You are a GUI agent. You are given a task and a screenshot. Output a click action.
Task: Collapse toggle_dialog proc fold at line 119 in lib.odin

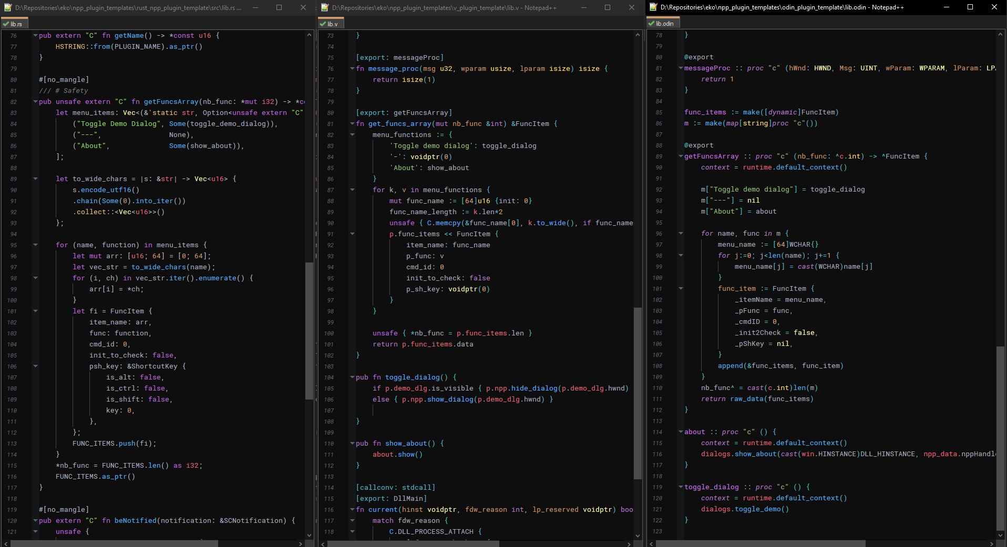click(681, 487)
